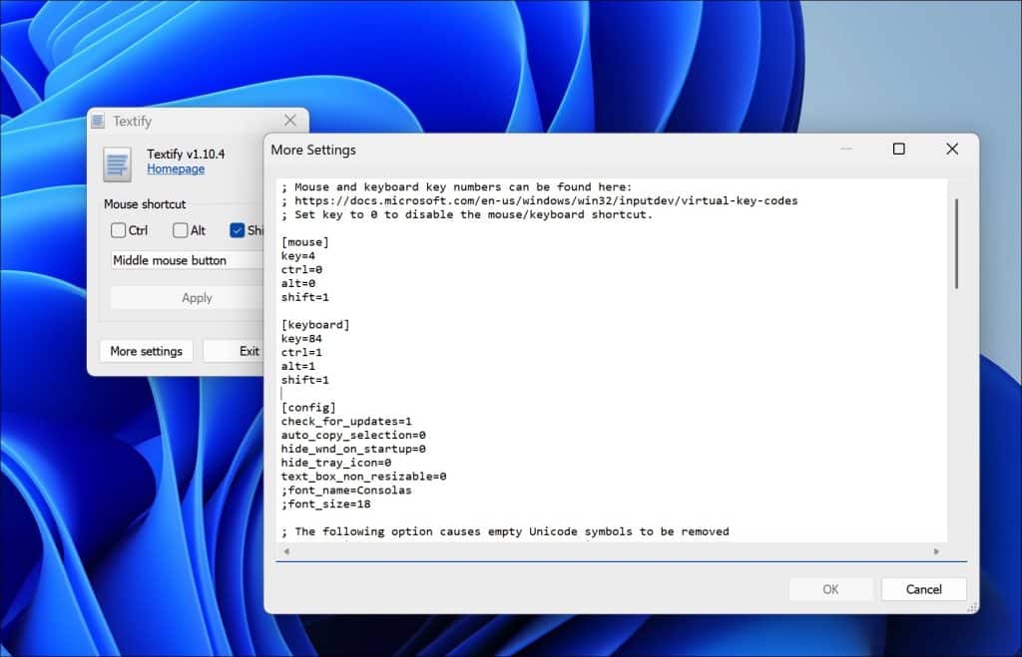The image size is (1022, 657).
Task: Click the Textify document logo icon
Action: [118, 164]
